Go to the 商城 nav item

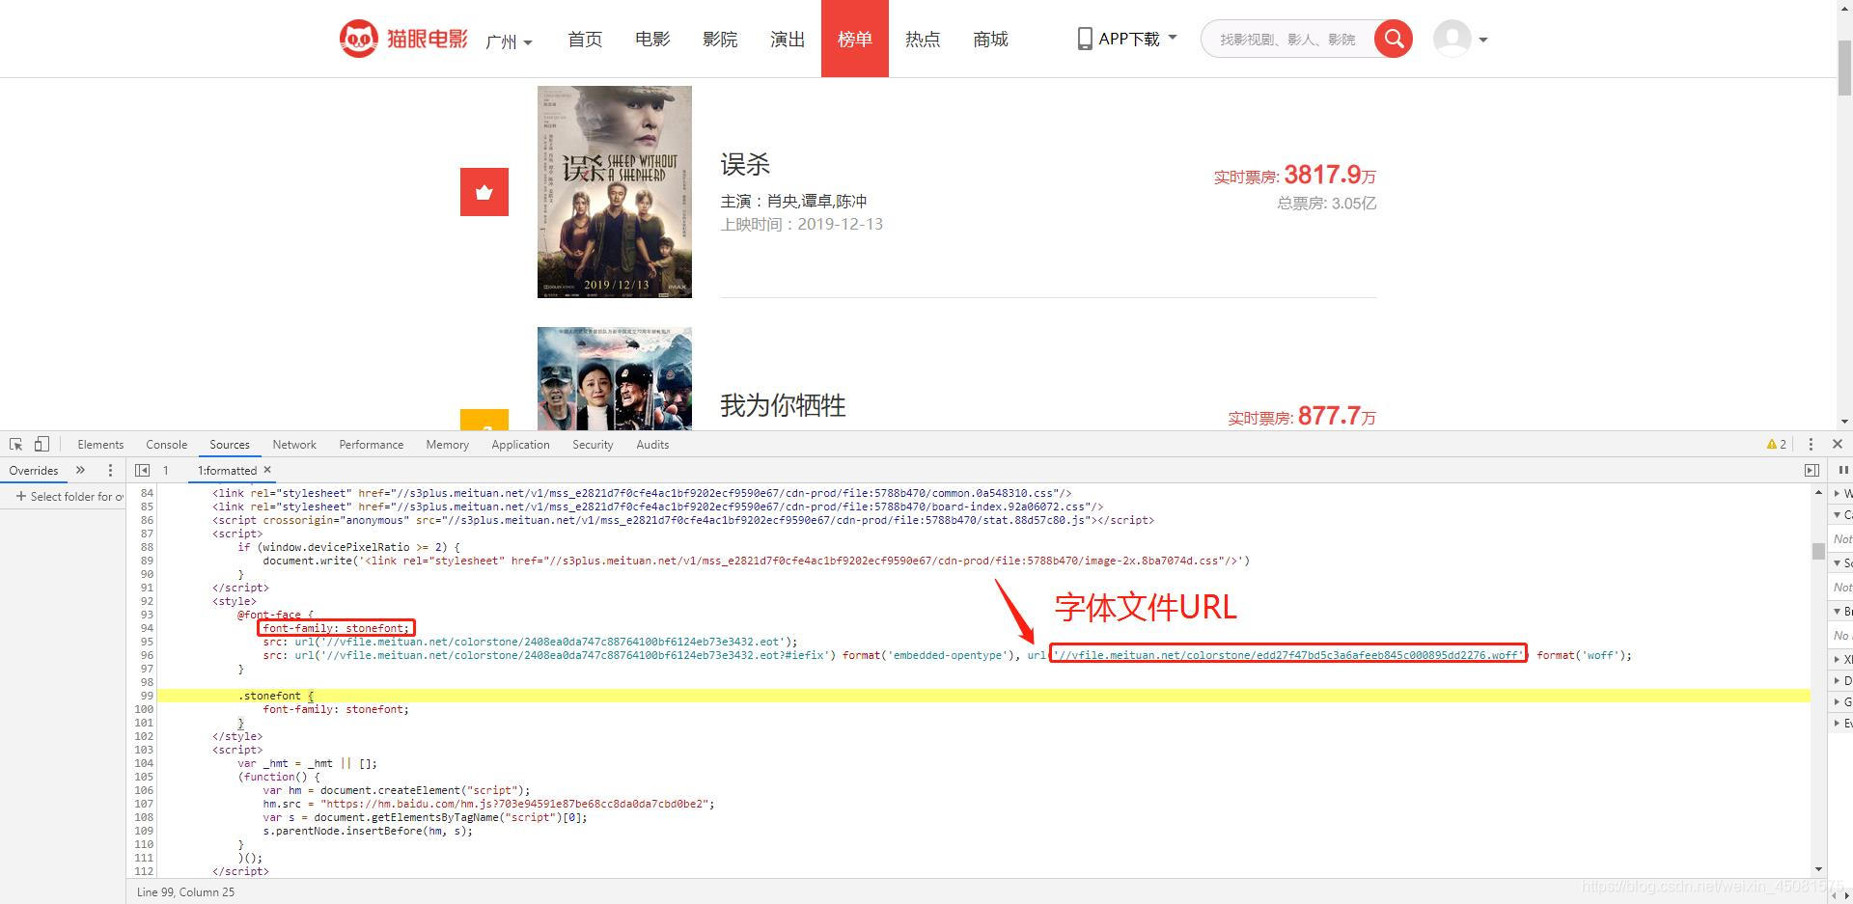pos(990,39)
